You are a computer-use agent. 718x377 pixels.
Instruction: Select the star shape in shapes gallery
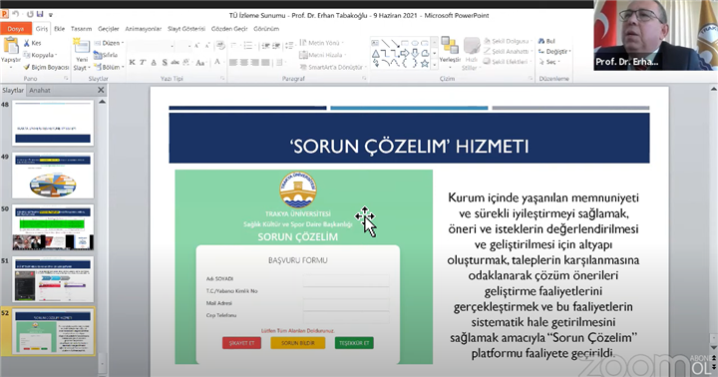point(425,64)
